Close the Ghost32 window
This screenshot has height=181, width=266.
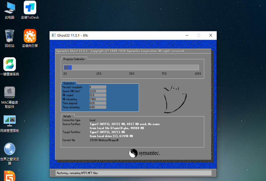[211, 35]
